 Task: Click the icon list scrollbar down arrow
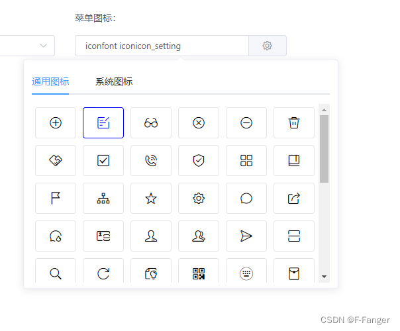(x=325, y=277)
